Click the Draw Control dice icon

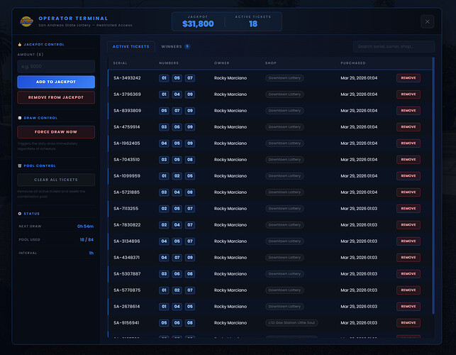[x=20, y=118]
